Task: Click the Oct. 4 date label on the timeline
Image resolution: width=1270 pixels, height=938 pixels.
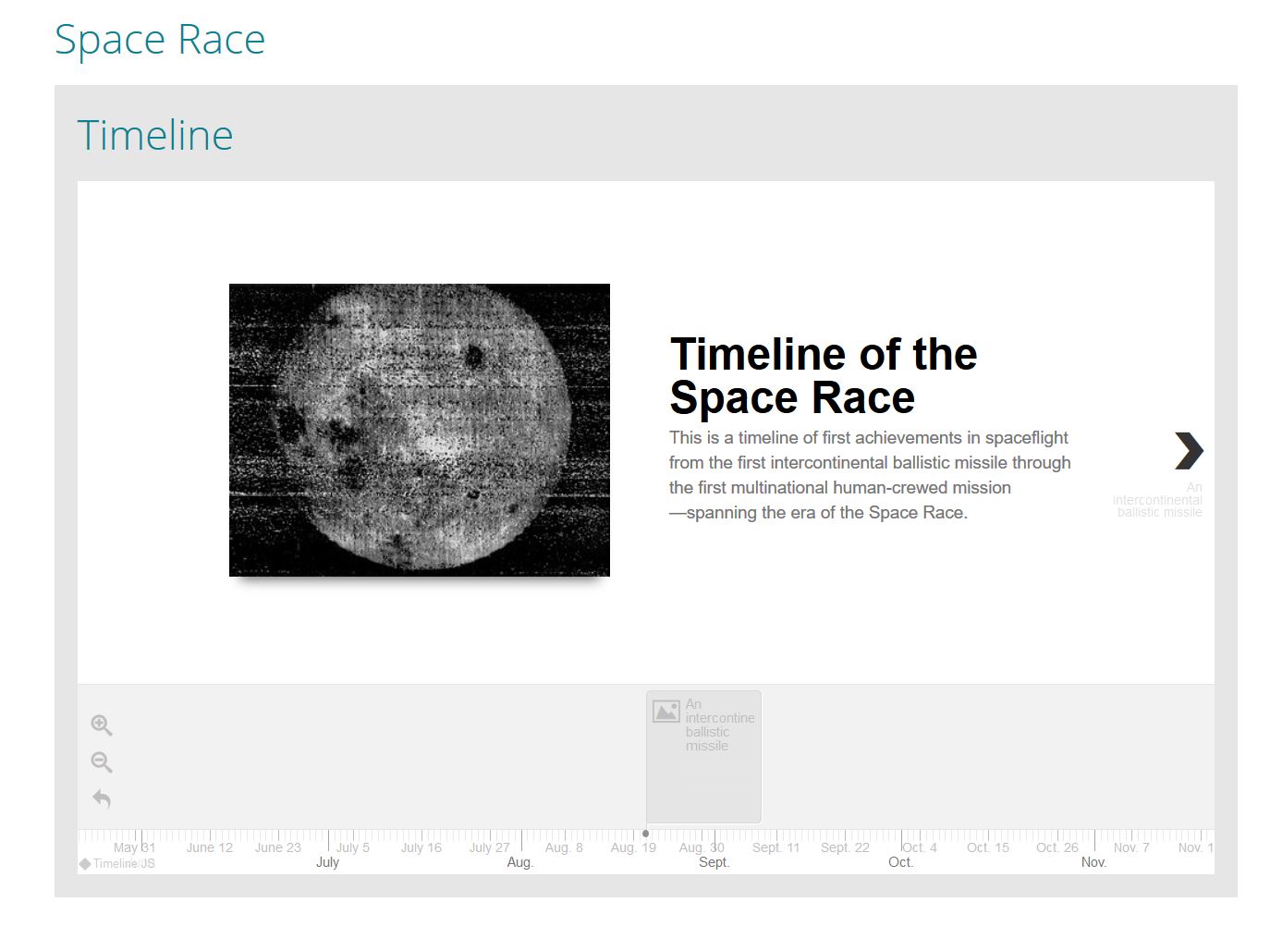Action: pos(919,847)
